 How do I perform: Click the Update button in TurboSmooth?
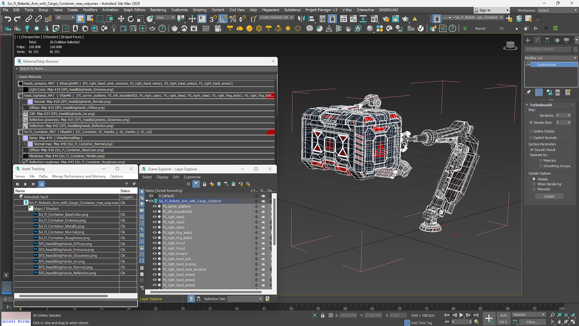[x=549, y=196]
